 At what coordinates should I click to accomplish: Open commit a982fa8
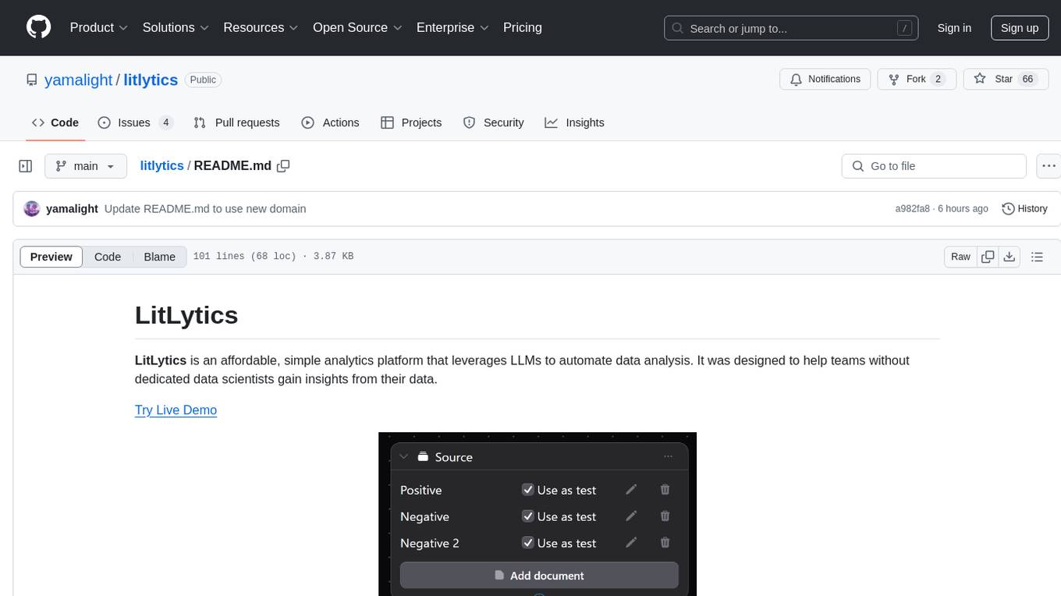tap(912, 208)
